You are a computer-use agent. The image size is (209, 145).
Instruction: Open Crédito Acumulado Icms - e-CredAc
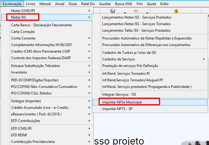click(x=47, y=108)
